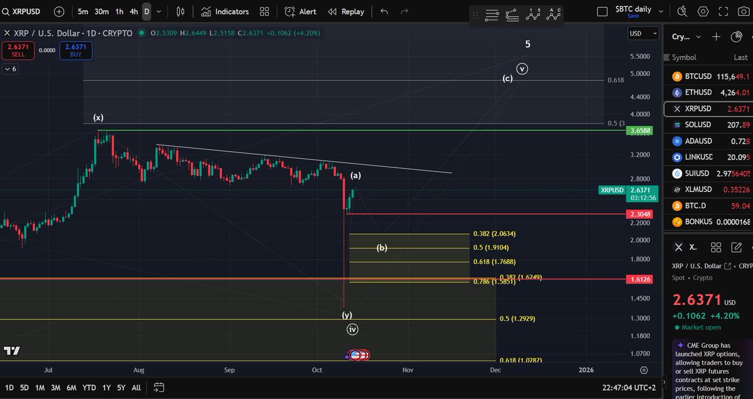Open quick search lightning icon

(682, 11)
